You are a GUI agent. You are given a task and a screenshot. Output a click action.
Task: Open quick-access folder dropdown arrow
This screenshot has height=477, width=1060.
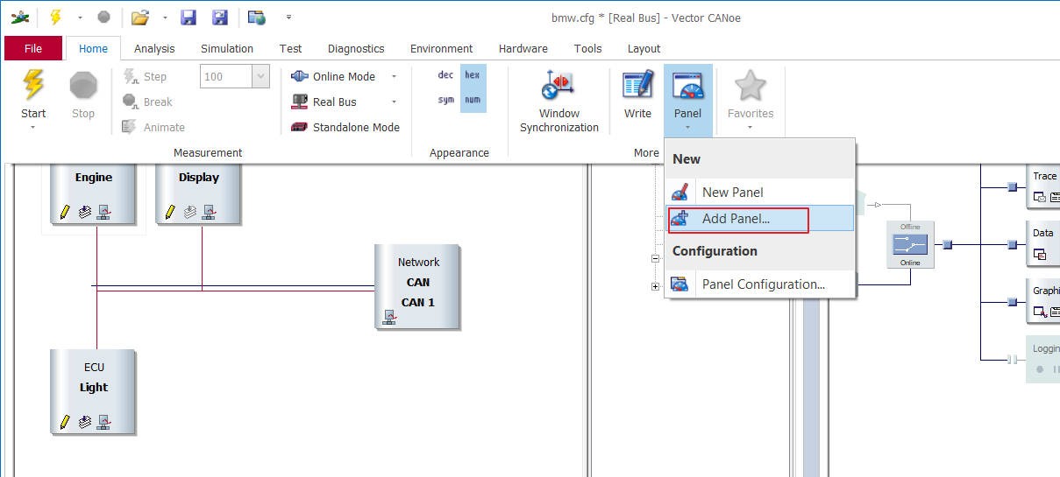click(x=164, y=17)
